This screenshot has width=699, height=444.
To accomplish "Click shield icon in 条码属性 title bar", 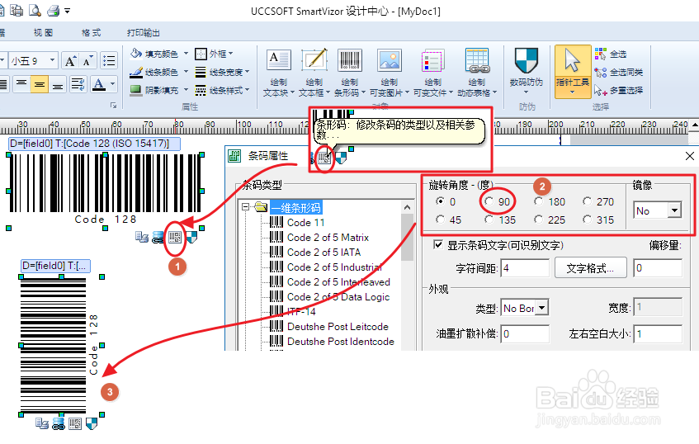I will point(341,158).
